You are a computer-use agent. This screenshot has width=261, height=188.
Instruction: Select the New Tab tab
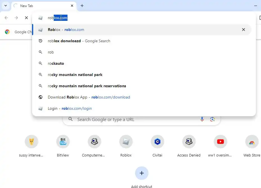(x=44, y=6)
